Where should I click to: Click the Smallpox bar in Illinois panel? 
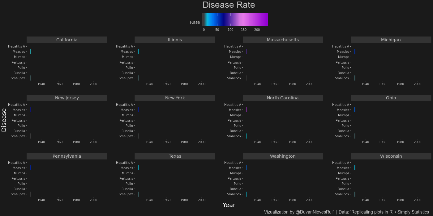139,78
